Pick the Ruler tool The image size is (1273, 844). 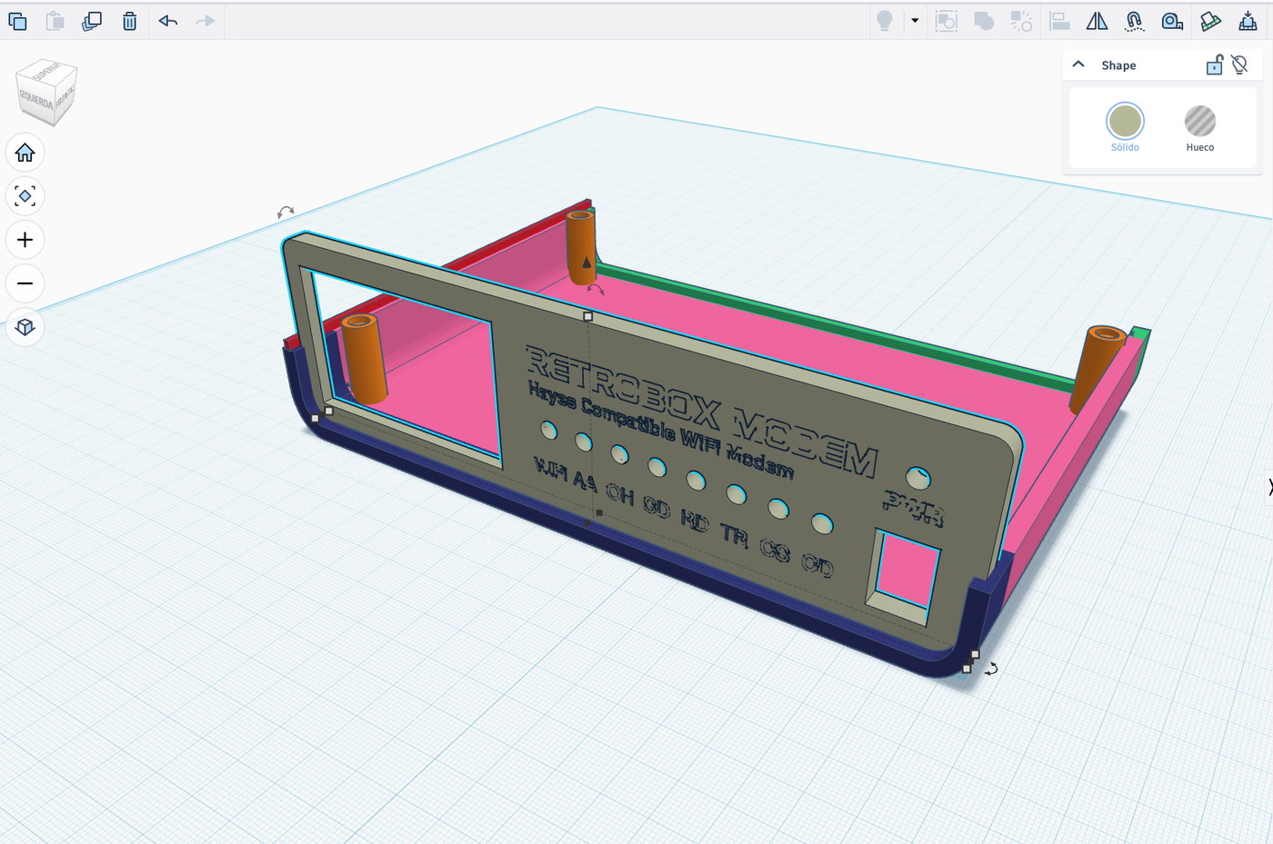[1172, 21]
